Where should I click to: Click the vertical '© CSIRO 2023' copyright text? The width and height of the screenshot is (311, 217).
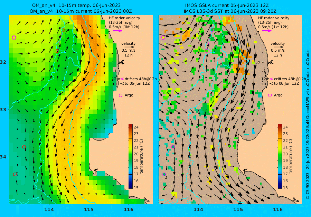(x=308, y=186)
